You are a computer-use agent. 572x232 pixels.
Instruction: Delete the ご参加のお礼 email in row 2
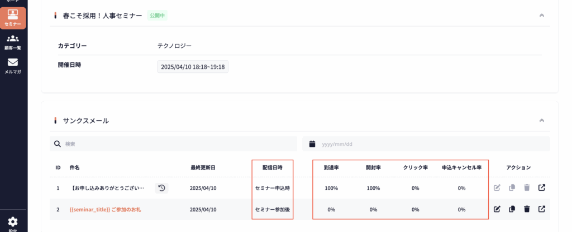pos(526,209)
